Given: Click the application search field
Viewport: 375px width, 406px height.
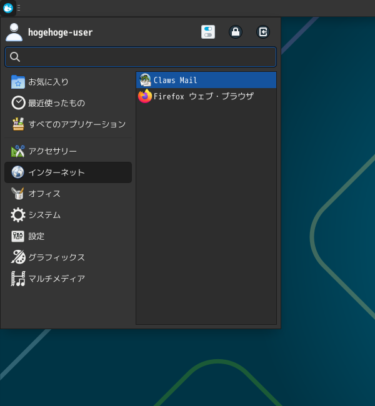Looking at the screenshot, I should (141, 57).
